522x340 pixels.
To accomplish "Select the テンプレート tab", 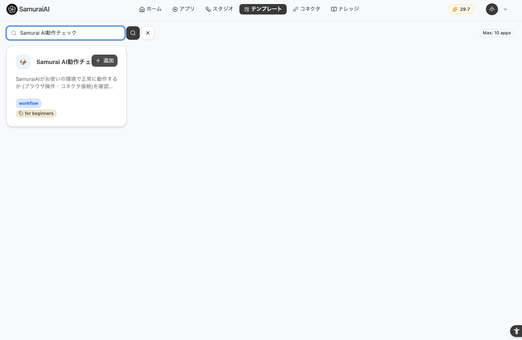I will (x=263, y=9).
